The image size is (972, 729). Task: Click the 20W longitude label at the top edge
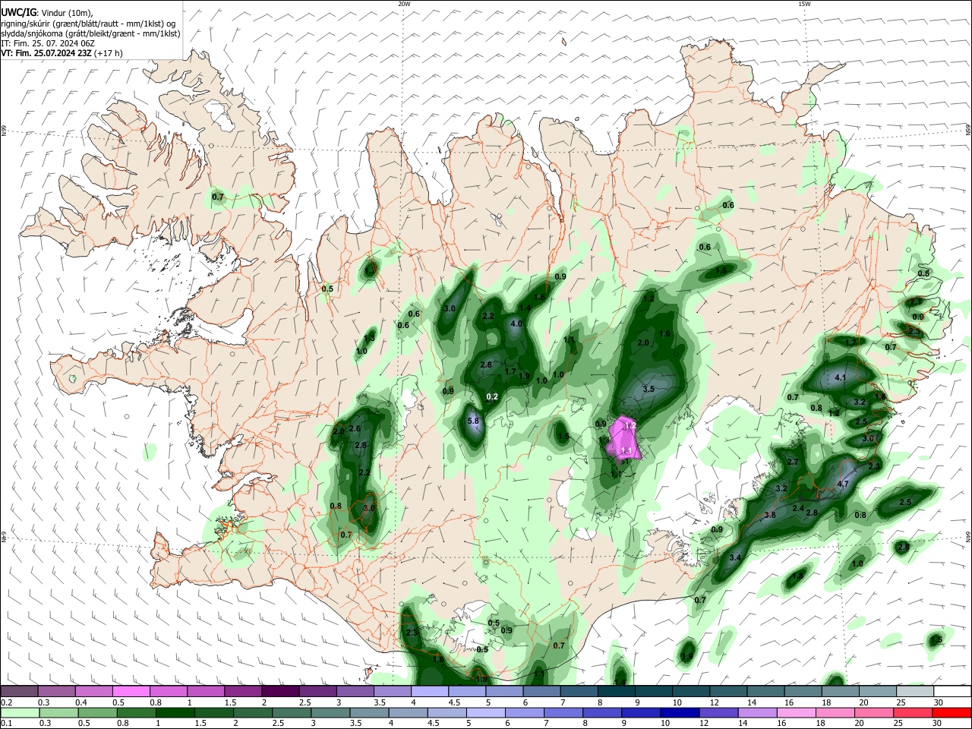tap(404, 4)
